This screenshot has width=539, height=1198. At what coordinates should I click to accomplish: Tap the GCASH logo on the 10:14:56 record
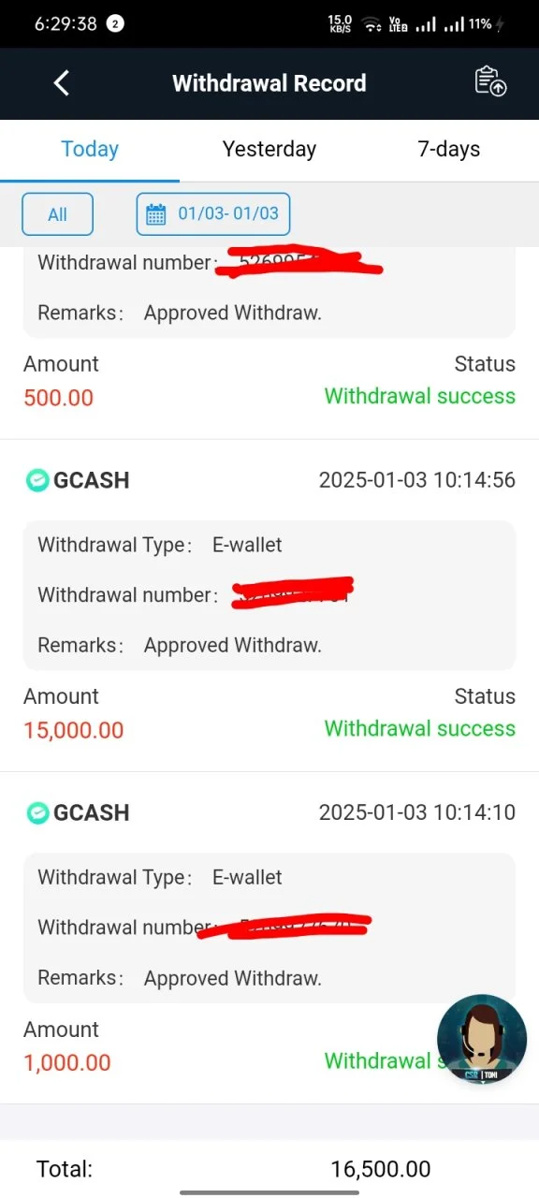(x=36, y=480)
